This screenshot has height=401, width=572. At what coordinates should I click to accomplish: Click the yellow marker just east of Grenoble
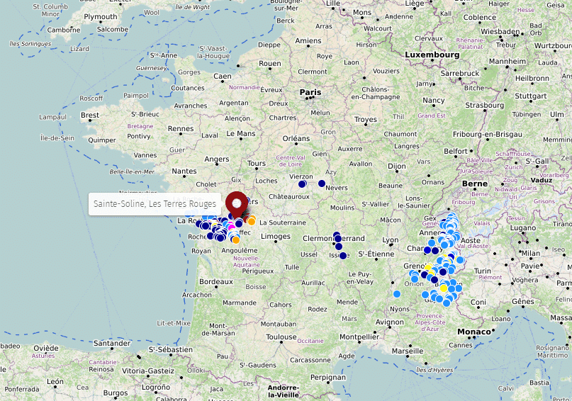pos(428,267)
